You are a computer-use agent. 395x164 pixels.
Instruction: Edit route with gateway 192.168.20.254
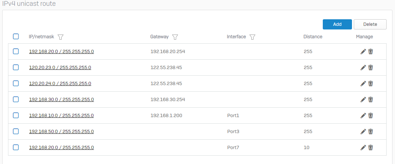point(363,52)
